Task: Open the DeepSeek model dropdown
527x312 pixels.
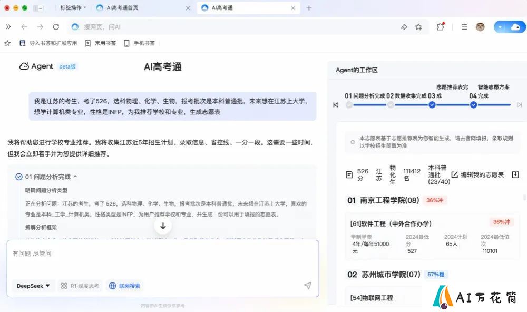Action: [33, 286]
